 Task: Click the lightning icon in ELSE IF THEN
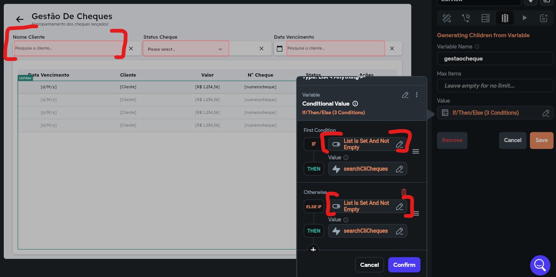coord(336,231)
